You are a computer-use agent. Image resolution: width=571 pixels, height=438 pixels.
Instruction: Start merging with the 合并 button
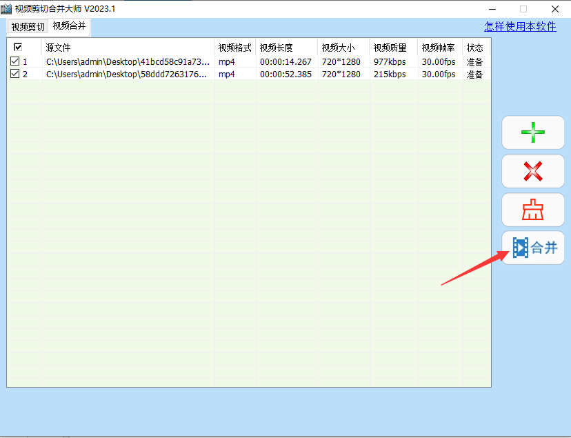coord(533,248)
